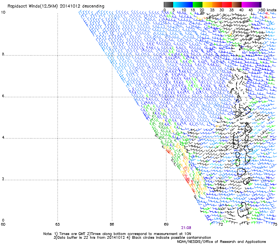Click the red 30-35 knots legend swatch
Image resolution: width=278 pixels, height=244 pixels.
[x=227, y=5]
